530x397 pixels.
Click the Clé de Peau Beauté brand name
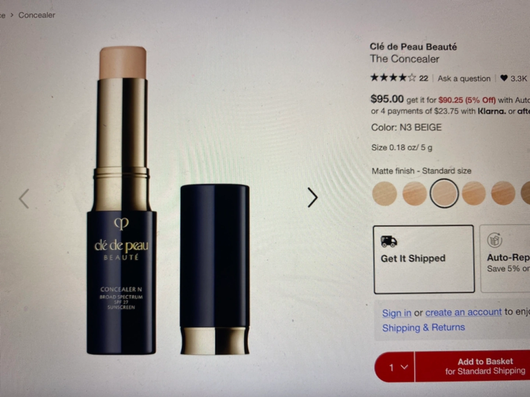[x=413, y=47]
